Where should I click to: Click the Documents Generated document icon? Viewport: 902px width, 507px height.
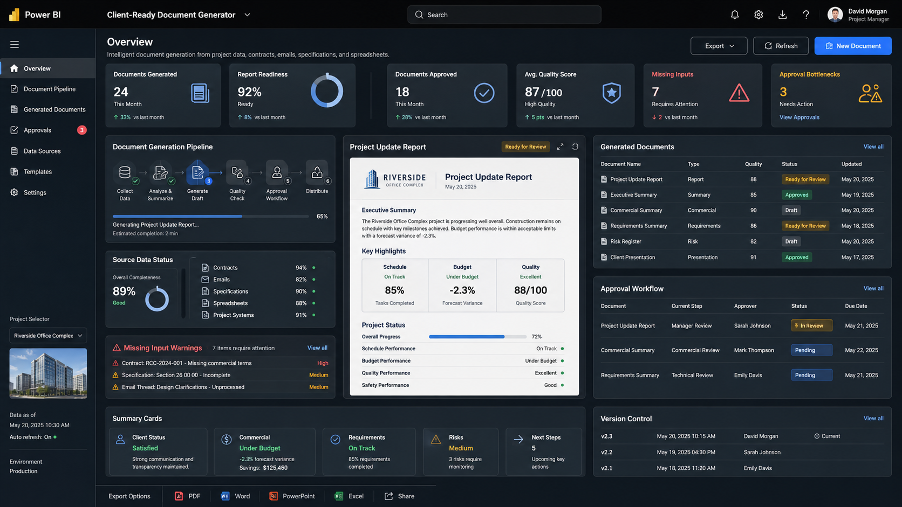[200, 93]
